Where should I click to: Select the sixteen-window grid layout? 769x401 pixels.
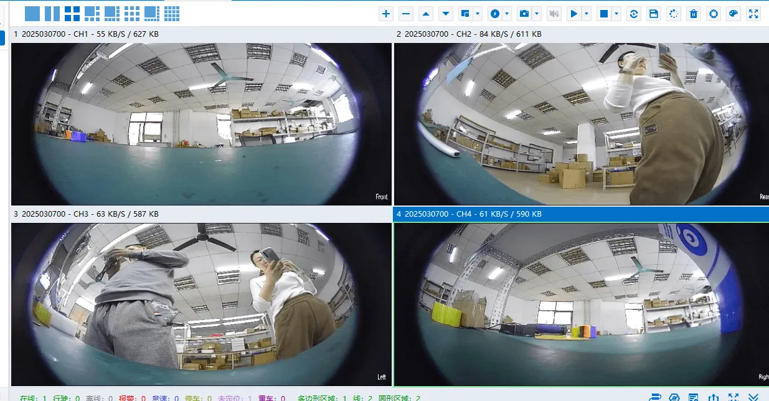172,13
